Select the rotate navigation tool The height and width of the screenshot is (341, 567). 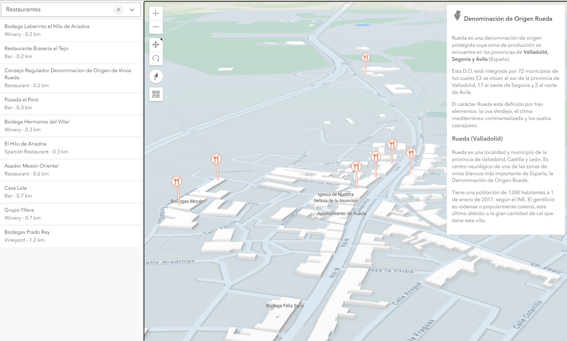[x=156, y=59]
